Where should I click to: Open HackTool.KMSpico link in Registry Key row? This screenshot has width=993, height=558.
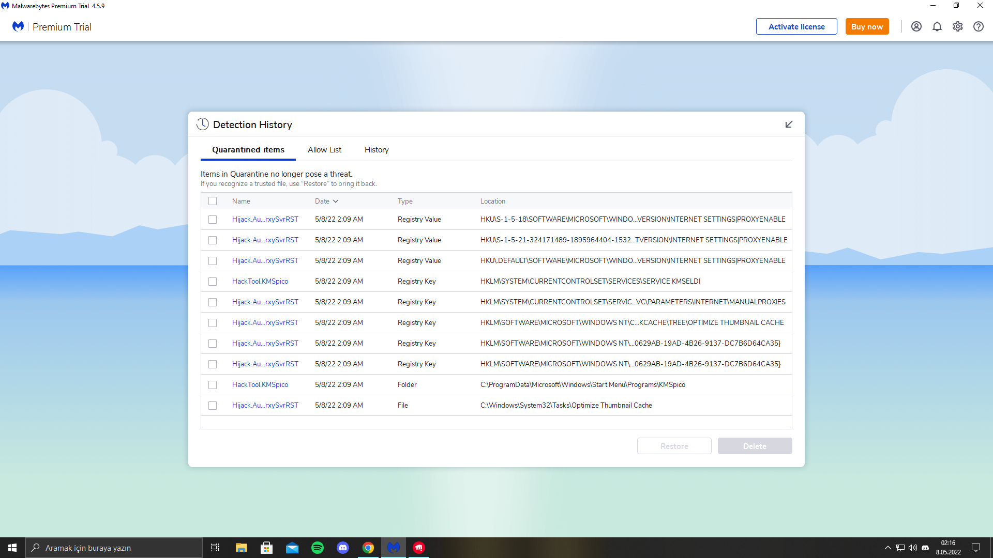(x=260, y=281)
